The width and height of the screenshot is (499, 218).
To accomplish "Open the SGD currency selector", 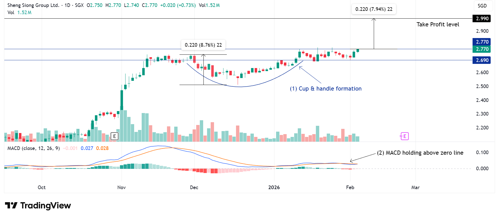I will tap(482, 6).
